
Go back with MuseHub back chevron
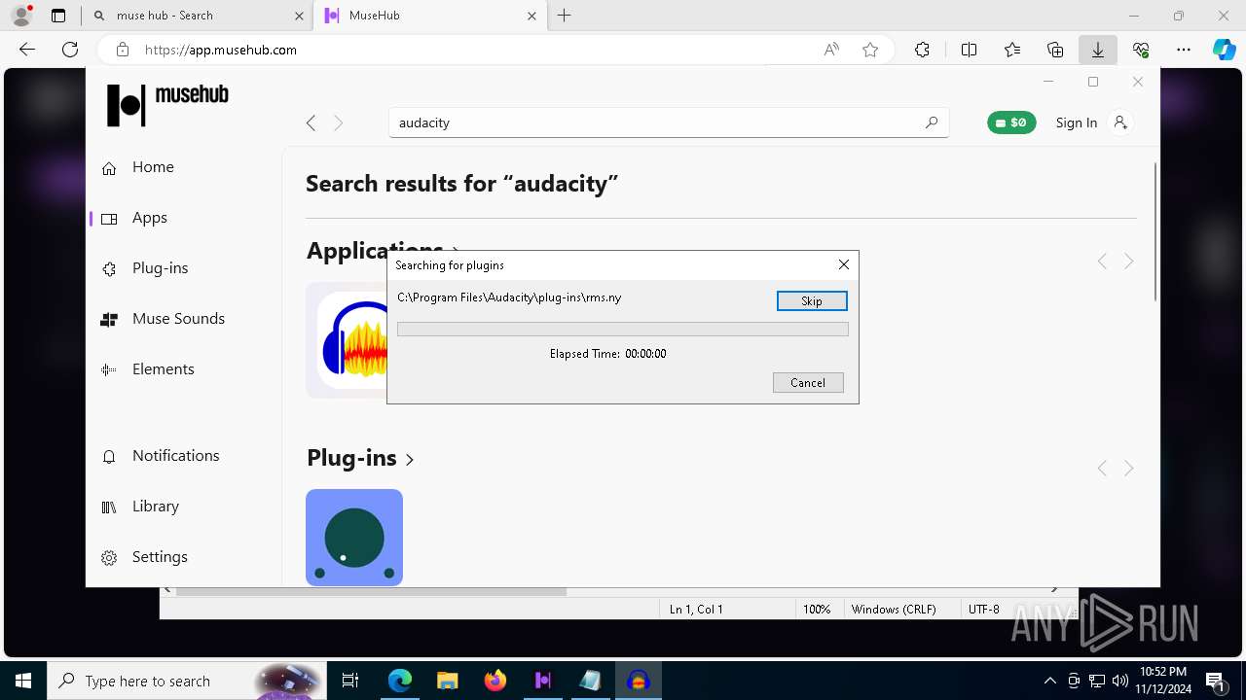tap(311, 122)
